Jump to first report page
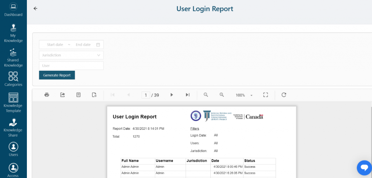372x178 pixels. click(x=113, y=95)
